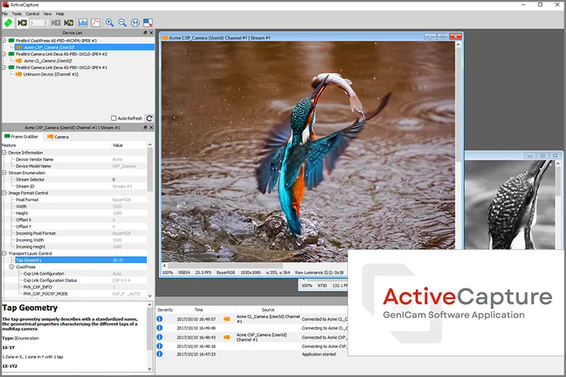
Task: Collapse the Transport Layer Control group
Action: coord(4,253)
